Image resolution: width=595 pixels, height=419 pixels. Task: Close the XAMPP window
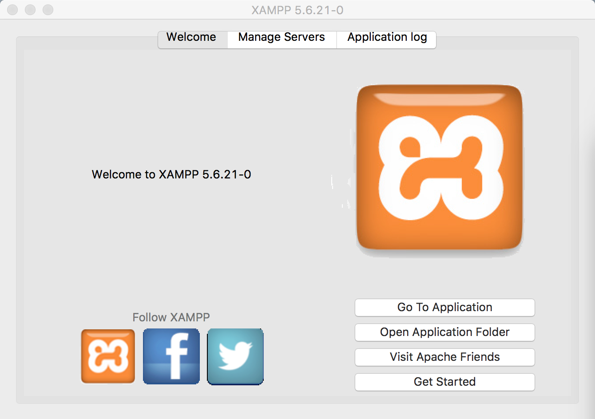click(12, 10)
